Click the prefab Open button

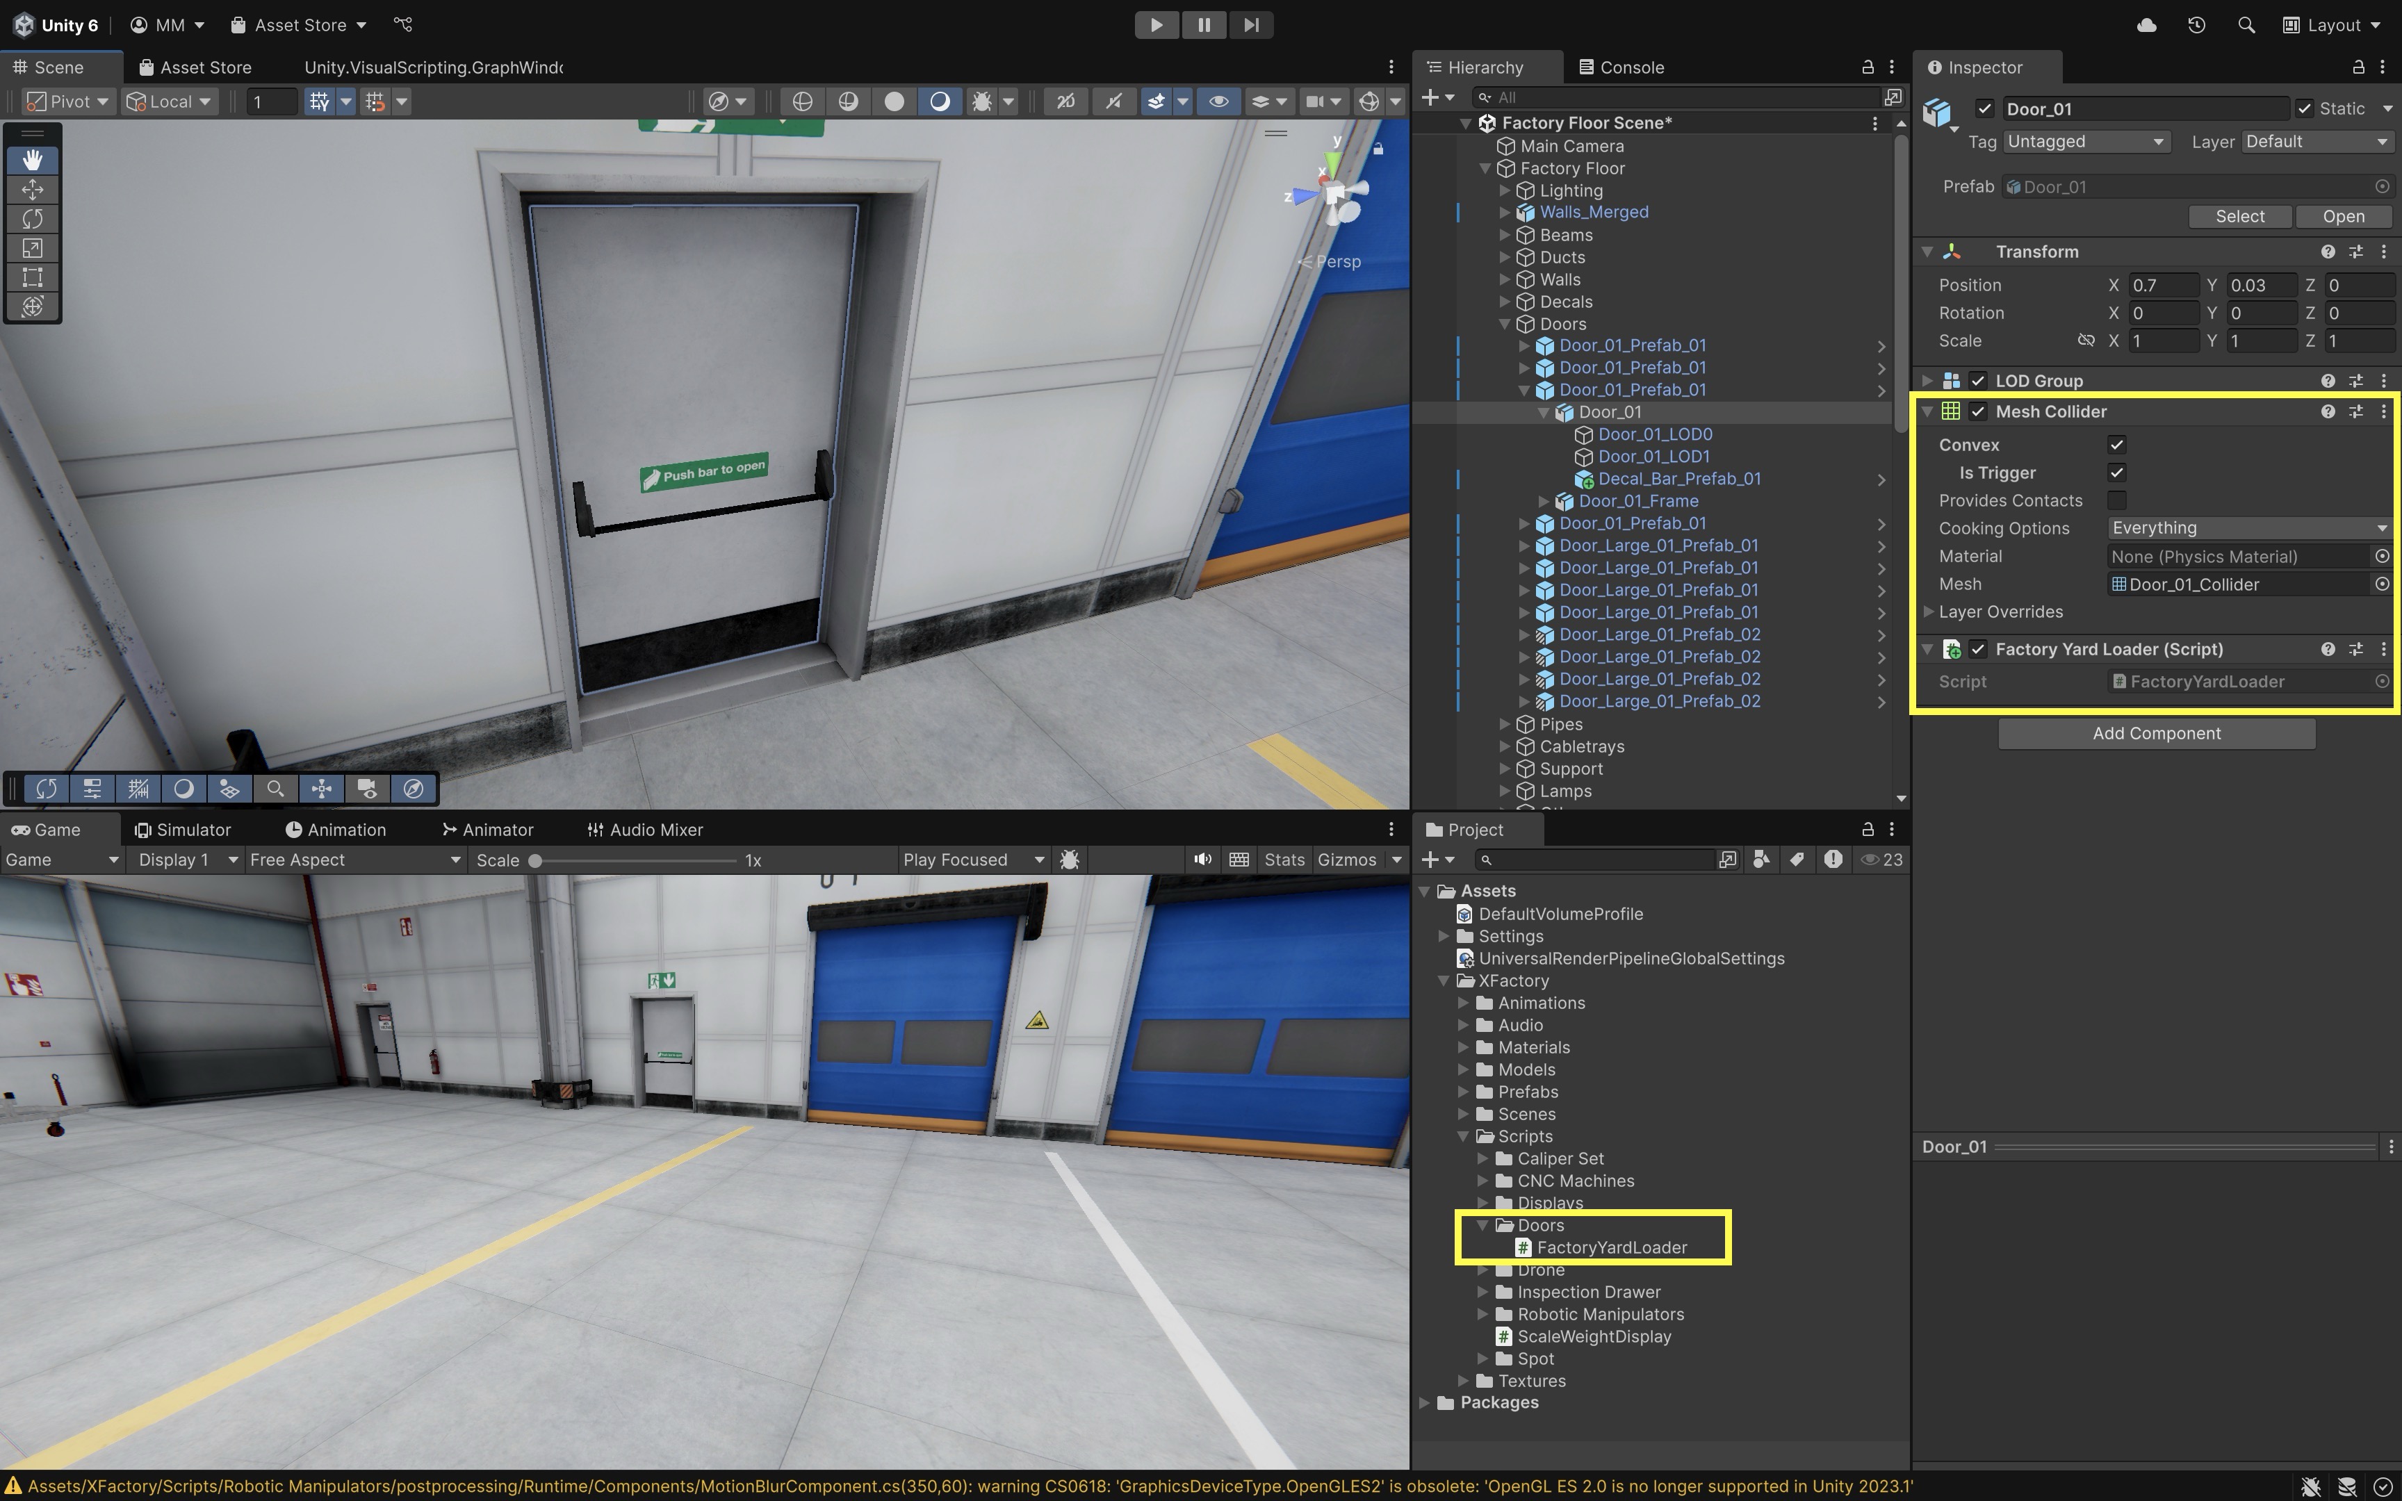[x=2342, y=216]
